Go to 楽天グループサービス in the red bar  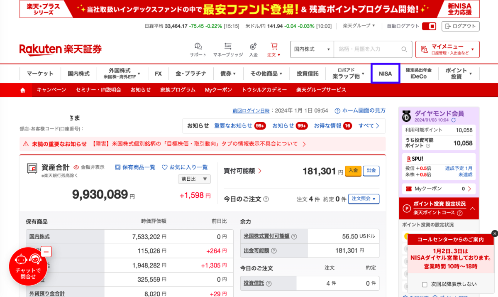pos(321,90)
